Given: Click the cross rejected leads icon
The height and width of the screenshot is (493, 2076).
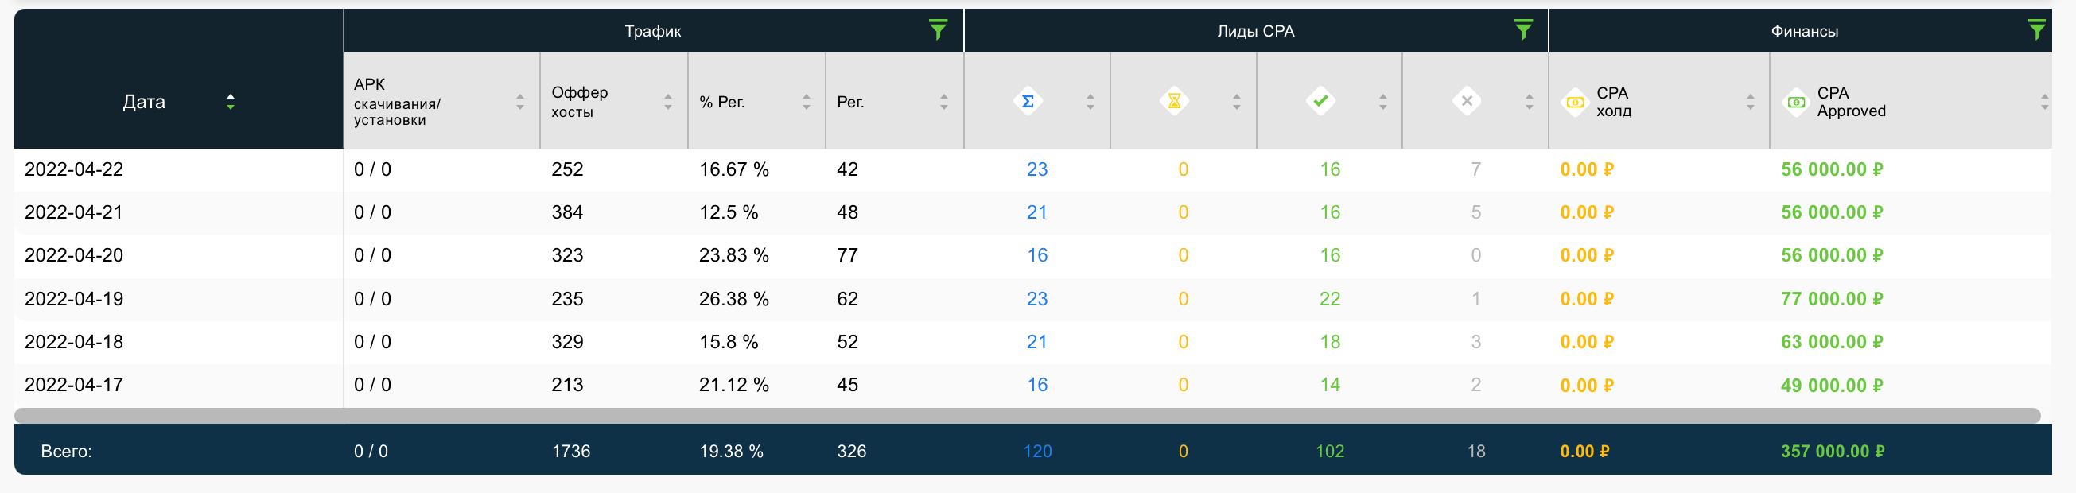Looking at the screenshot, I should [1467, 102].
